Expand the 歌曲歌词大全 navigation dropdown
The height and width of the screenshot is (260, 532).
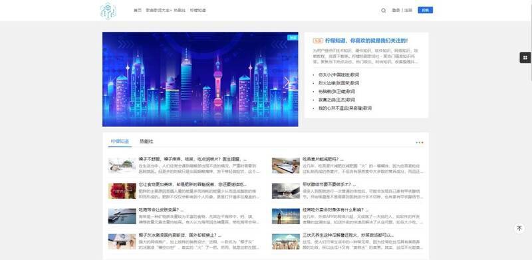tap(159, 11)
